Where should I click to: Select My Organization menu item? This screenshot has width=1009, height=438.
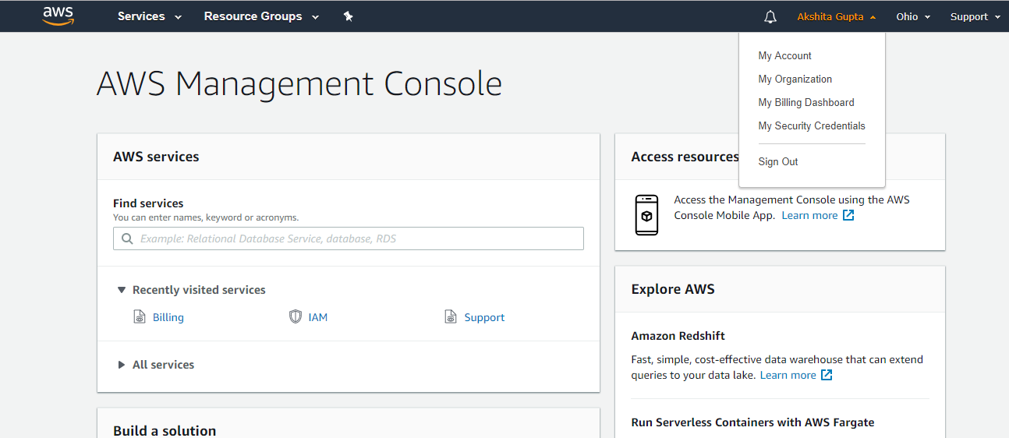[x=795, y=79]
